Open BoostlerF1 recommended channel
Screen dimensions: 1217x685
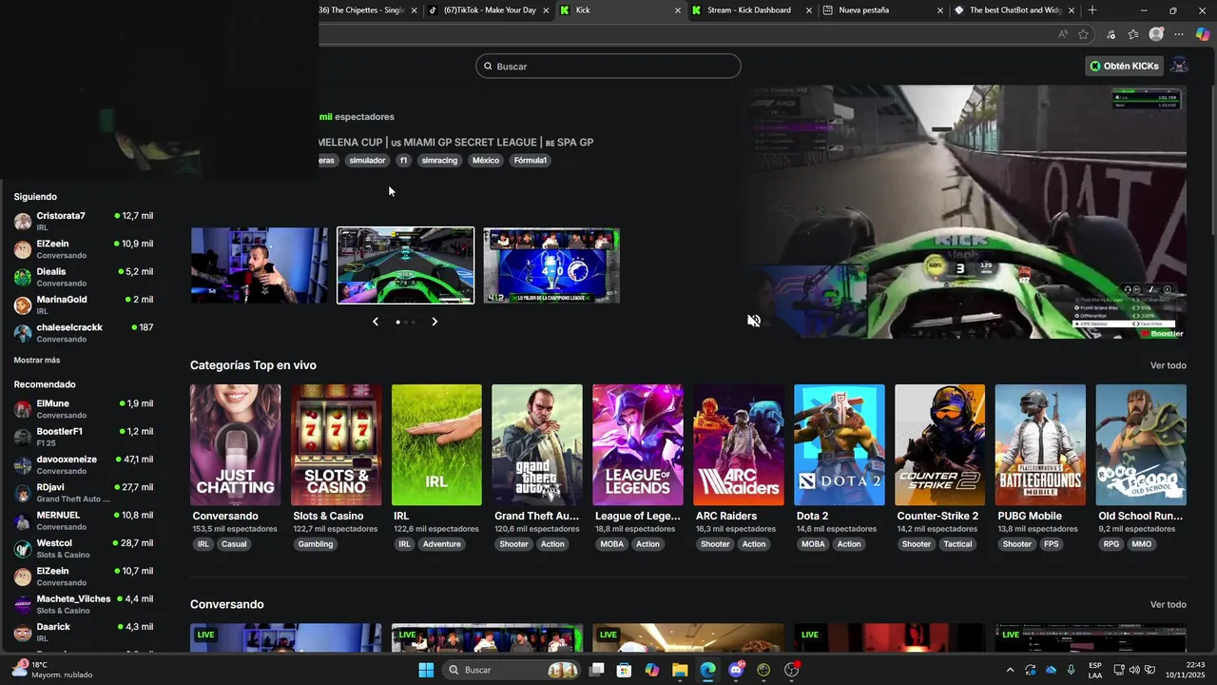pyautogui.click(x=84, y=437)
